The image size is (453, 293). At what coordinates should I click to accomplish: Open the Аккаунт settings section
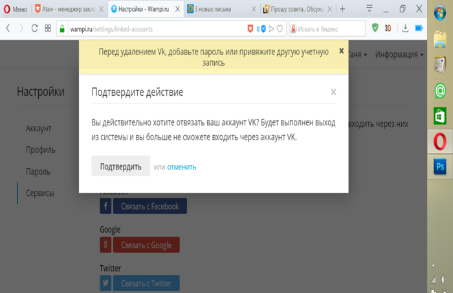click(38, 129)
